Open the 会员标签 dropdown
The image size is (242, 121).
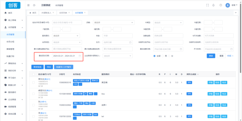point(67,42)
